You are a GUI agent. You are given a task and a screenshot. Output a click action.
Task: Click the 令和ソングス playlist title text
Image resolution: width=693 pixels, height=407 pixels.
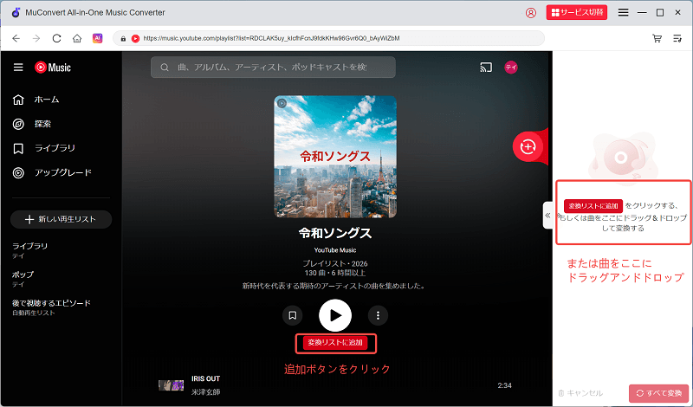click(x=335, y=233)
